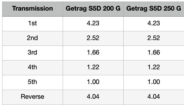Select Reverse ratio 4.04 for S5D 200 G

(x=93, y=97)
